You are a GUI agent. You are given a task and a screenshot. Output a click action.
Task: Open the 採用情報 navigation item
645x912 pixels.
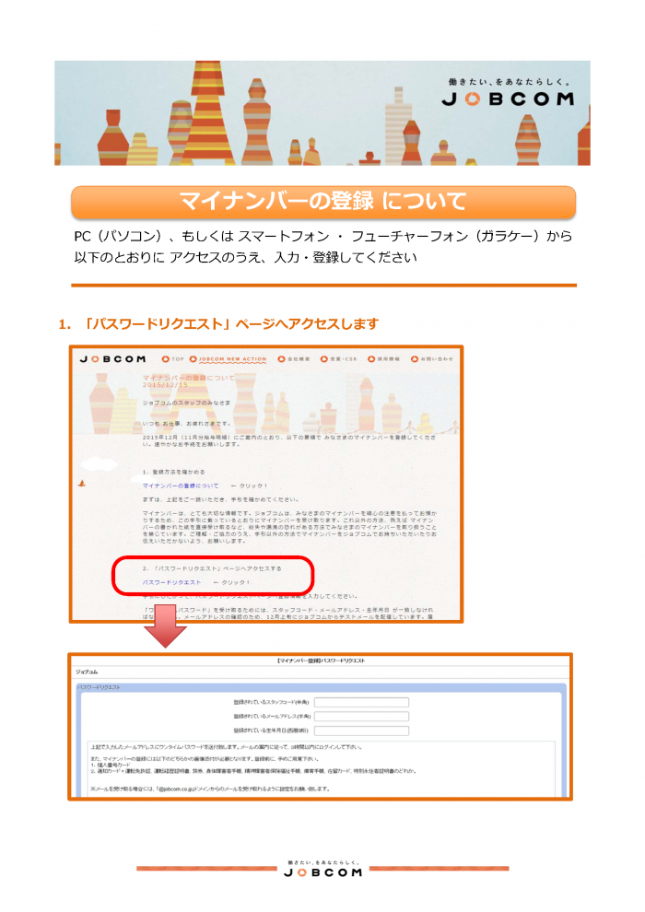coord(384,359)
